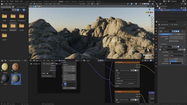Open the Render menu
The width and height of the screenshot is (187, 105).
click(x=12, y=1)
